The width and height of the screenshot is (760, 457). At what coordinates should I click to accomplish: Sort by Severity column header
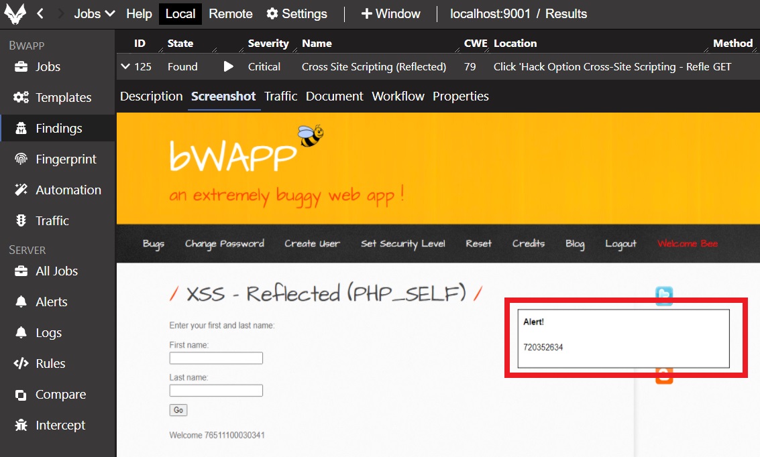[x=268, y=43]
